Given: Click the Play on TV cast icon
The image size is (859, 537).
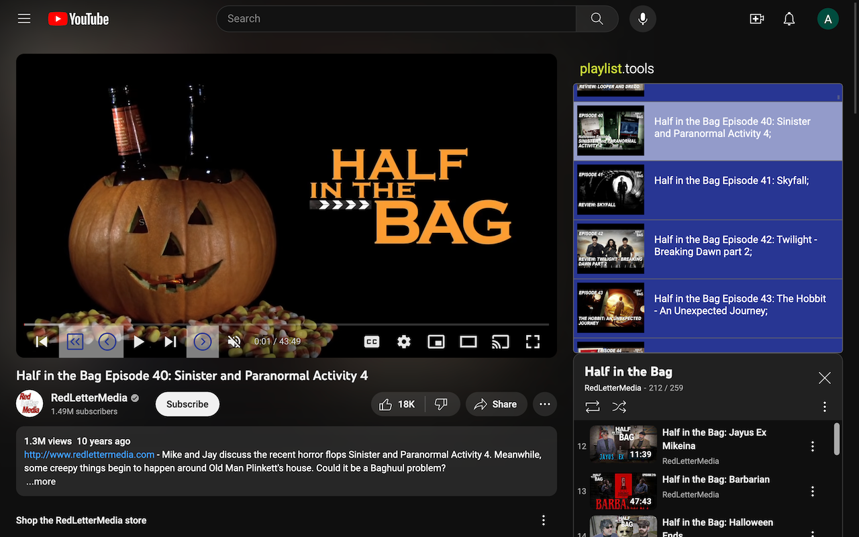Looking at the screenshot, I should point(500,342).
